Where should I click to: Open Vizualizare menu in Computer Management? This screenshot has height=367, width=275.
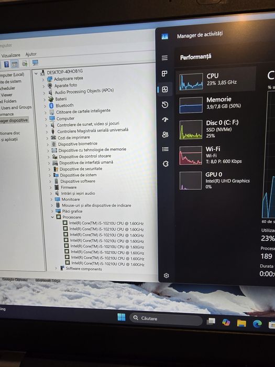tap(11, 56)
